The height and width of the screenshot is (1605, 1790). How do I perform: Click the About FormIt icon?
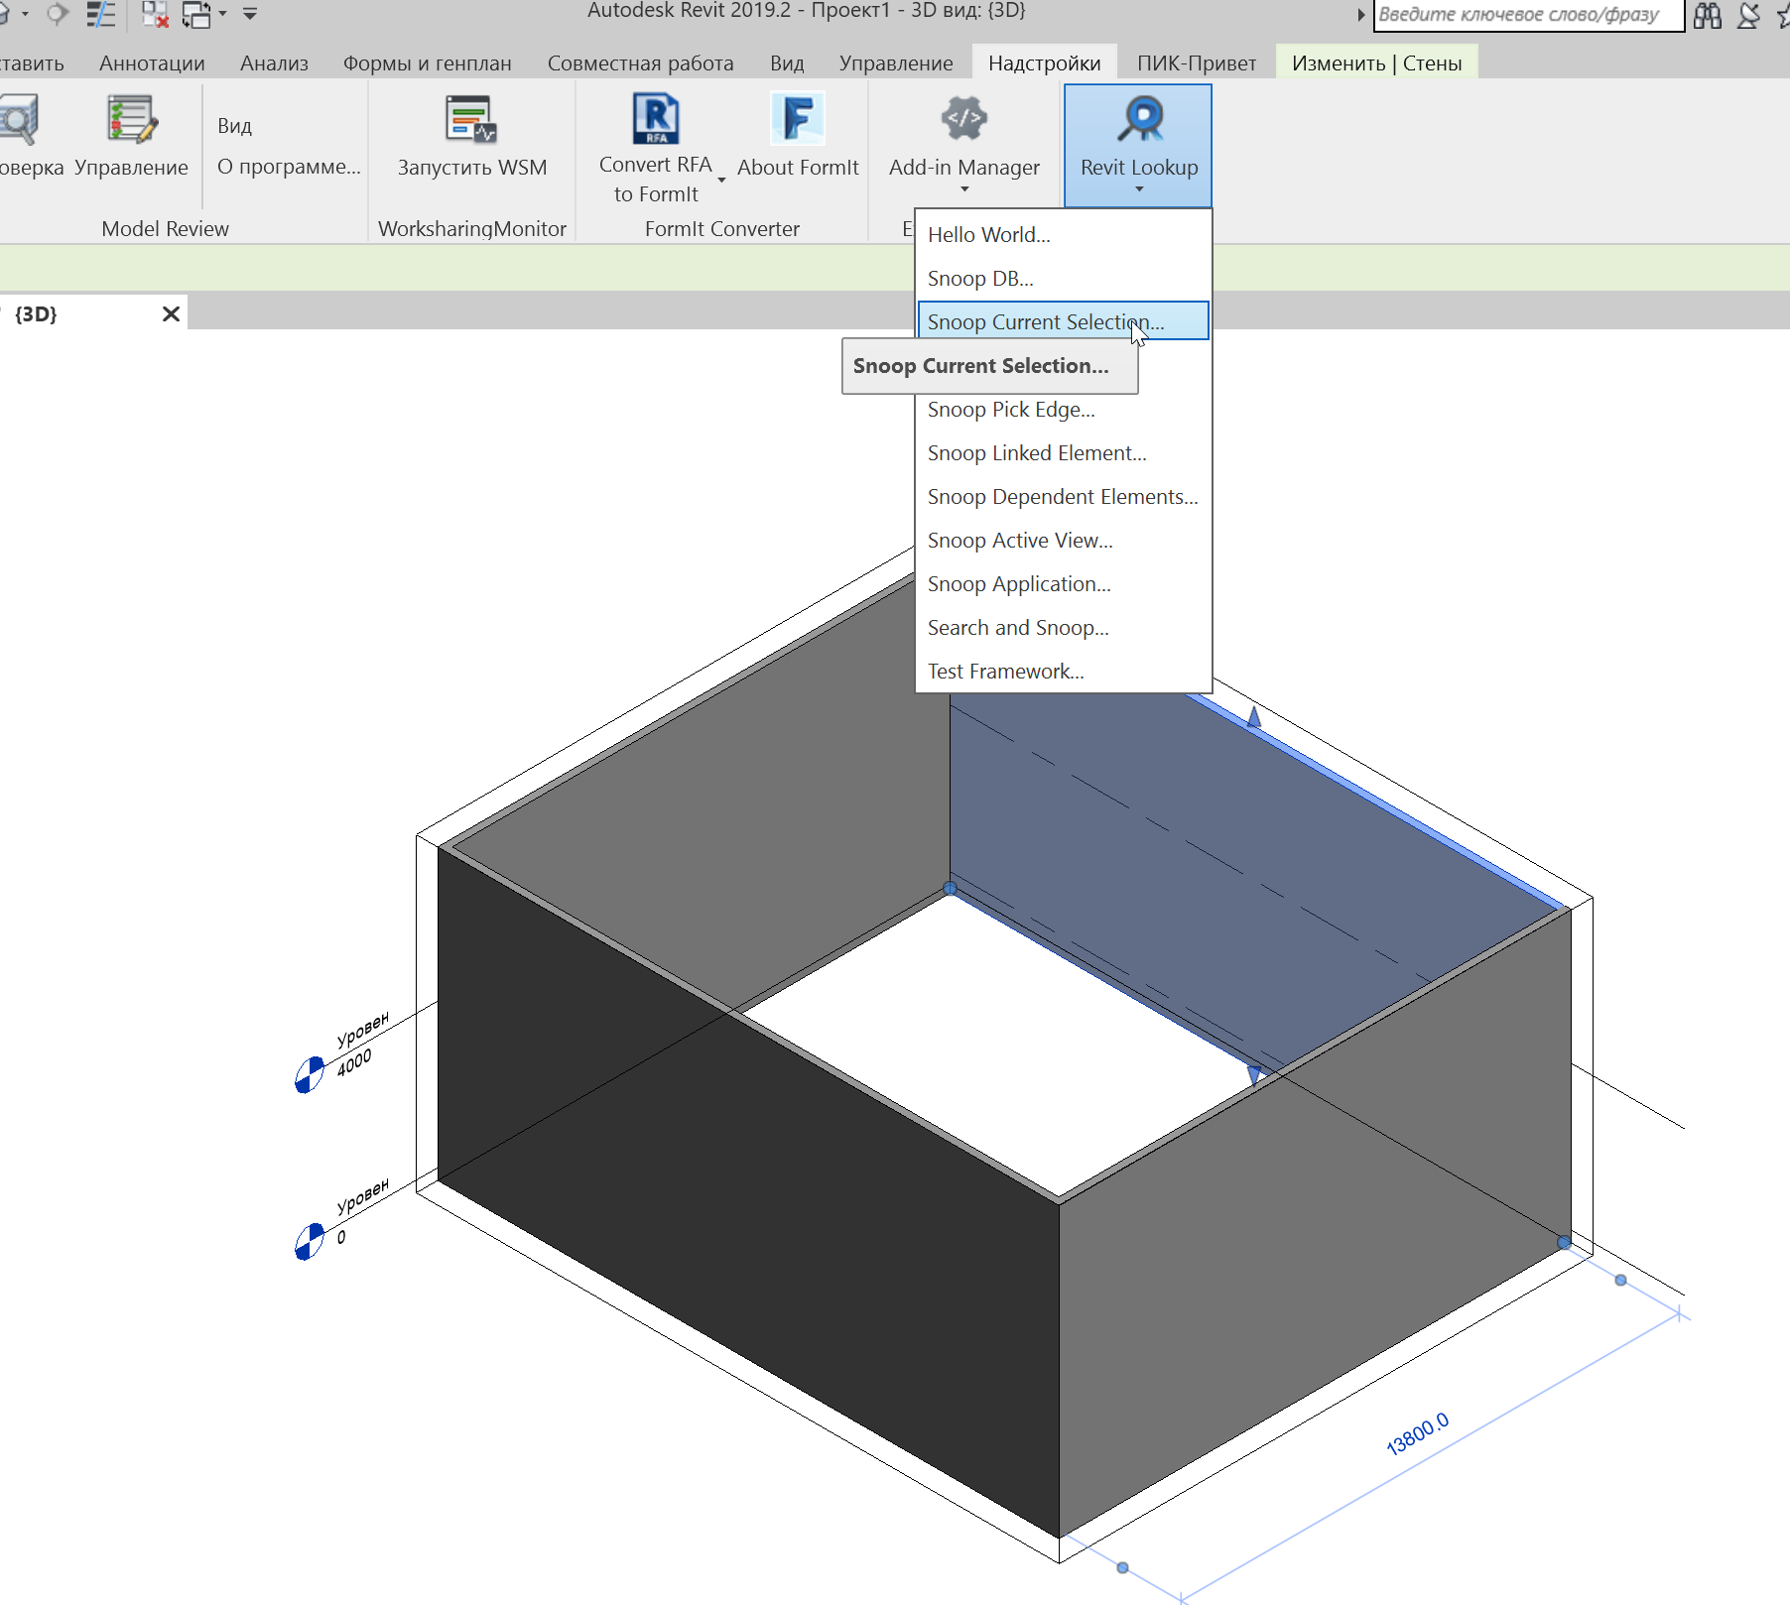click(798, 118)
